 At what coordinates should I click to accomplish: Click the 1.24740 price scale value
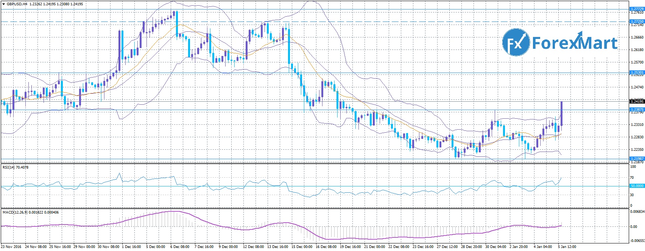pyautogui.click(x=637, y=87)
